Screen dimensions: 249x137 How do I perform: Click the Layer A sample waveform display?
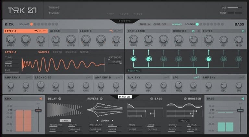coord(63,65)
